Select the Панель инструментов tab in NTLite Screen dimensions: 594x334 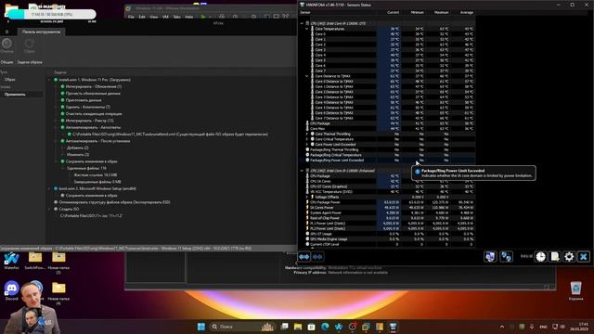[41, 32]
